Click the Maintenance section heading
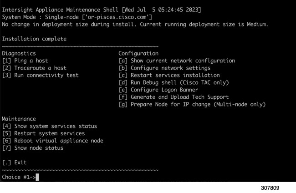 click(19, 119)
